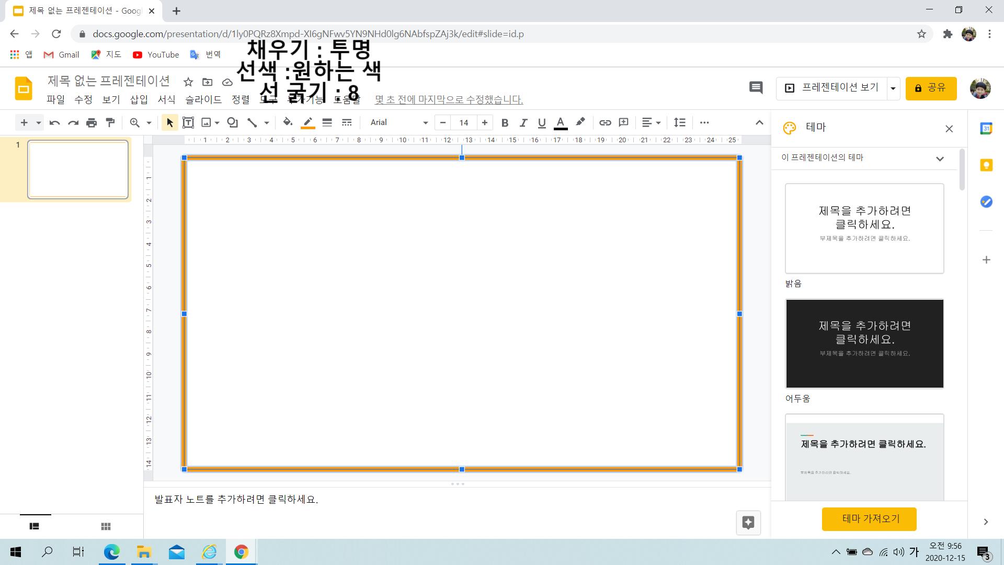Toggle italic formatting
Image resolution: width=1004 pixels, height=565 pixels.
coord(523,122)
